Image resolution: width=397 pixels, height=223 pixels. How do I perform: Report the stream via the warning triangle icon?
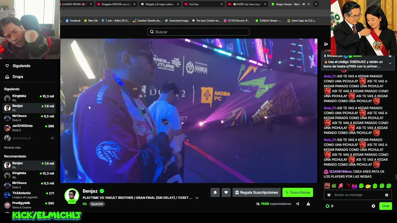pos(308,204)
